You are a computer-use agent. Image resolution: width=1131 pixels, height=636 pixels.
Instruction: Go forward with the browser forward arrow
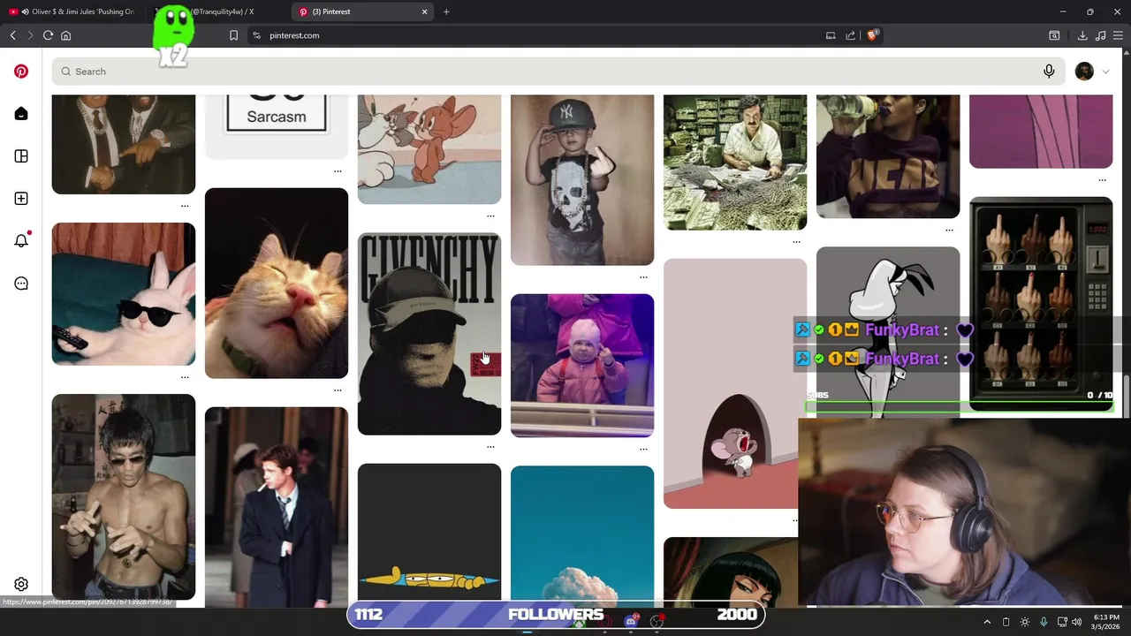30,35
